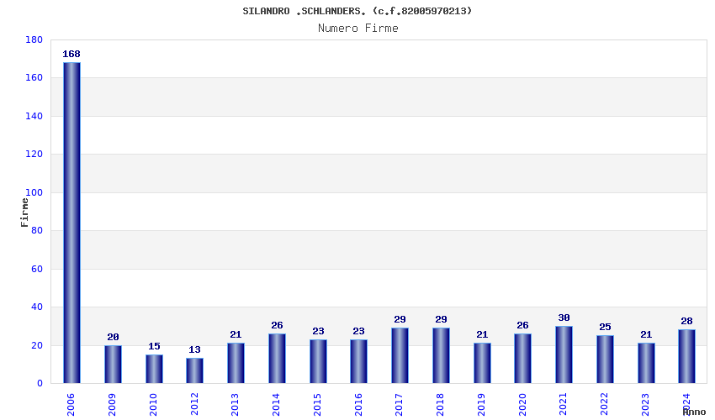Viewport: 715px width, 420px height.
Task: Click the y-axis tick 180
Action: [x=34, y=40]
